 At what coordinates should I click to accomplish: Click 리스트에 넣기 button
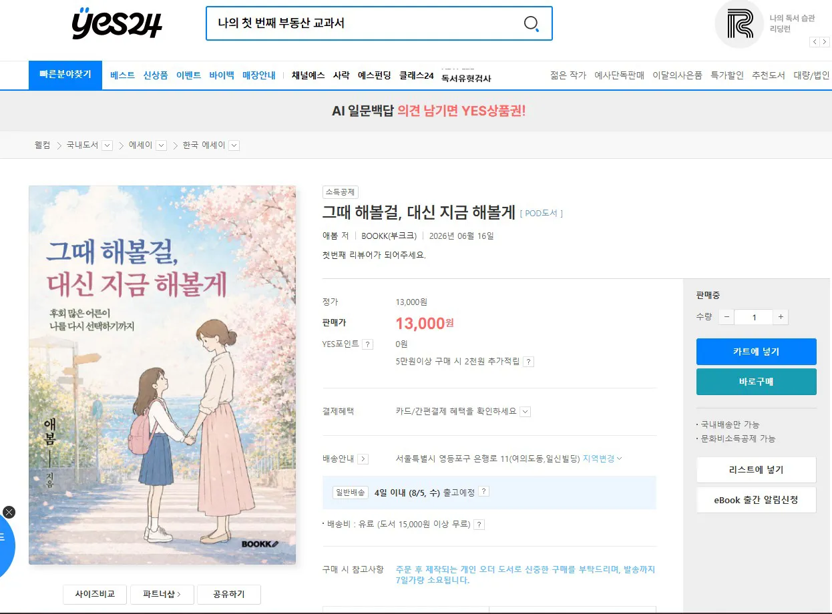[756, 470]
